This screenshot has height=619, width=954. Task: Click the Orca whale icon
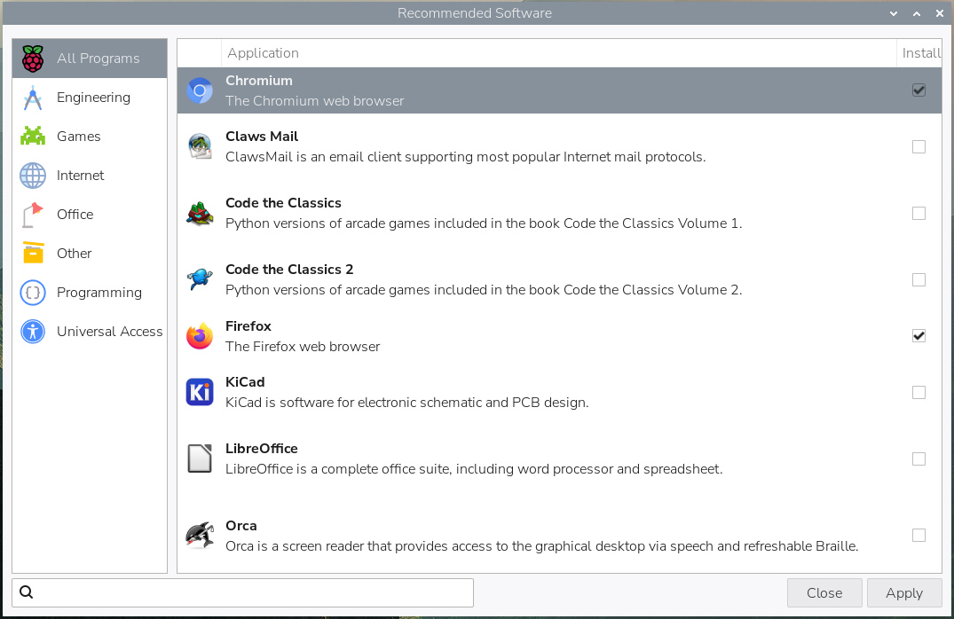click(x=200, y=536)
